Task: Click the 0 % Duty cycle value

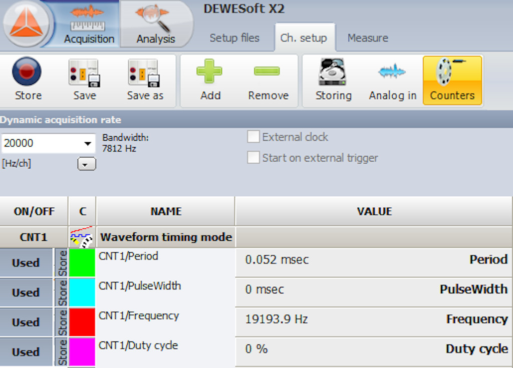Action: click(256, 349)
